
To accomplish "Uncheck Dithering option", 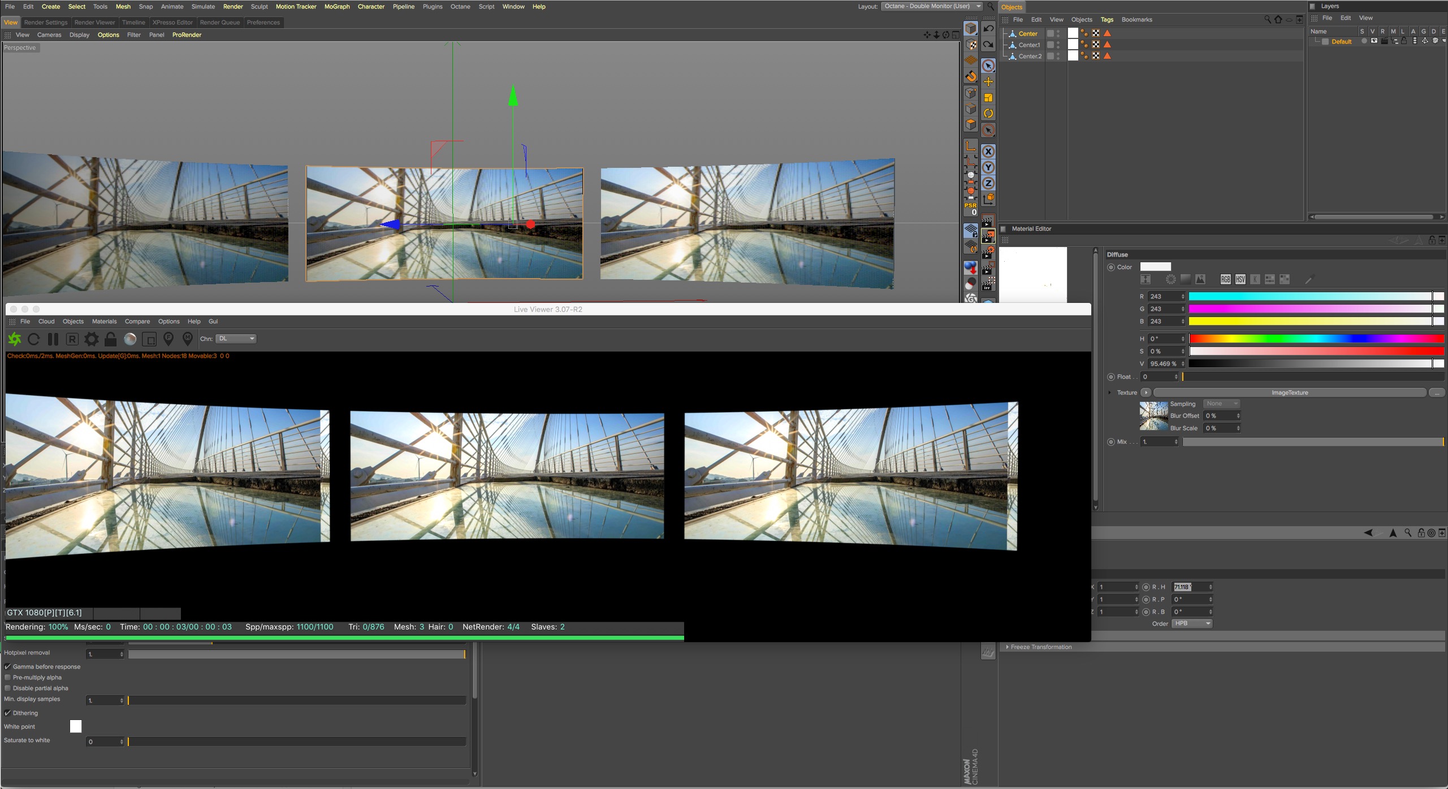I will [8, 713].
